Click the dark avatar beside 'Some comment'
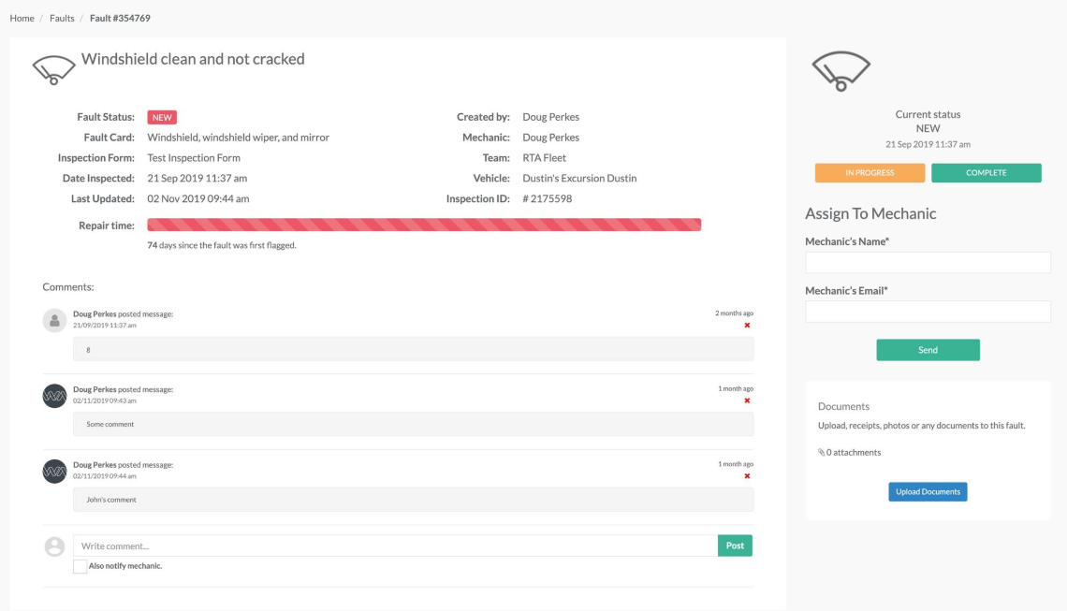 coord(55,396)
